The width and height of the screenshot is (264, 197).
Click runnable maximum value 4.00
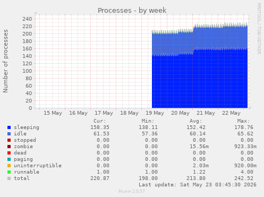pyautogui.click(x=247, y=172)
